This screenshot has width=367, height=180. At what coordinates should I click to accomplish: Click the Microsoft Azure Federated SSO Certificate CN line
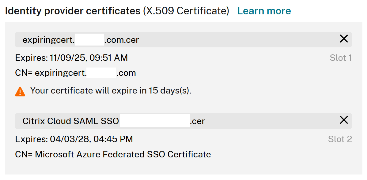point(113,154)
